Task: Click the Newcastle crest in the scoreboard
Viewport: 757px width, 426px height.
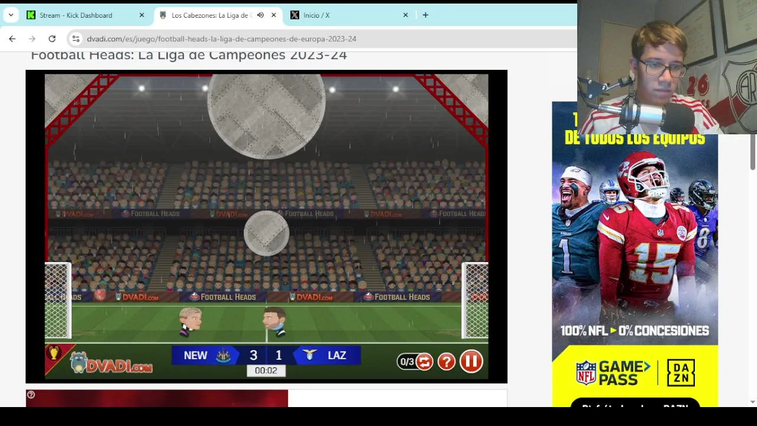Action: point(224,356)
